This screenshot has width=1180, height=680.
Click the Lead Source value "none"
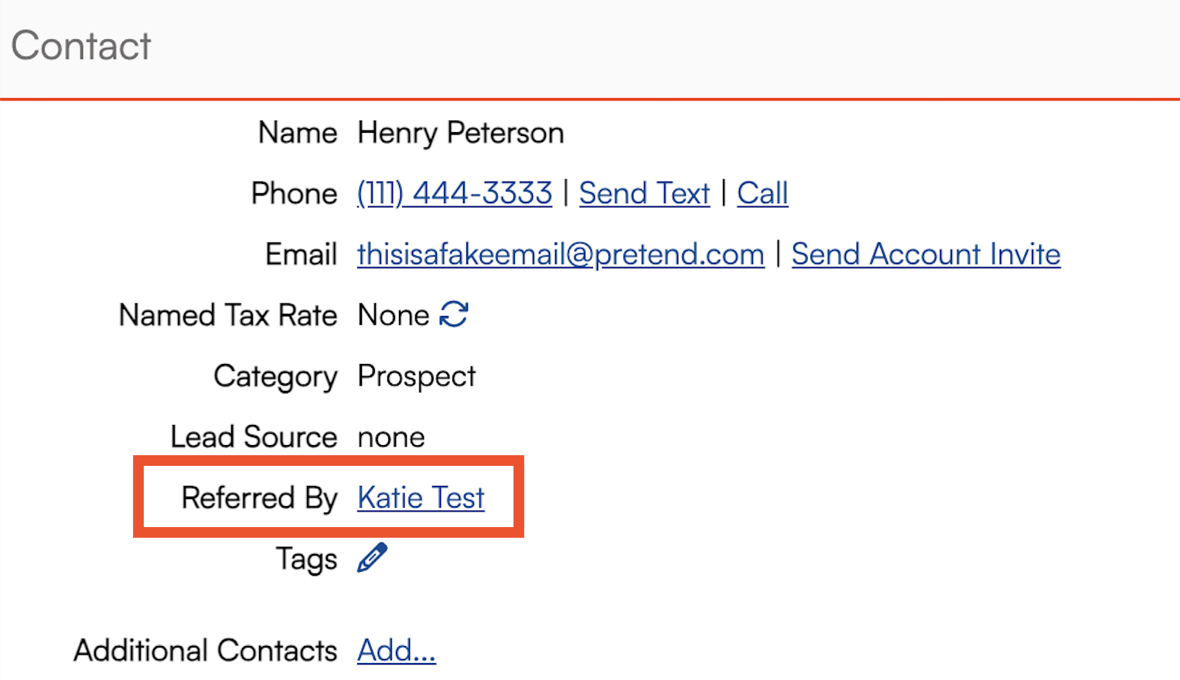tap(391, 437)
